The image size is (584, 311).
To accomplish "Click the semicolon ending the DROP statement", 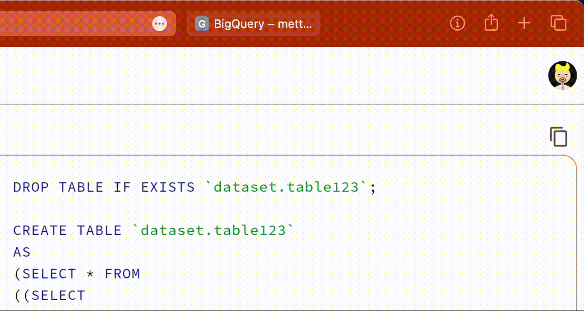I will 373,188.
